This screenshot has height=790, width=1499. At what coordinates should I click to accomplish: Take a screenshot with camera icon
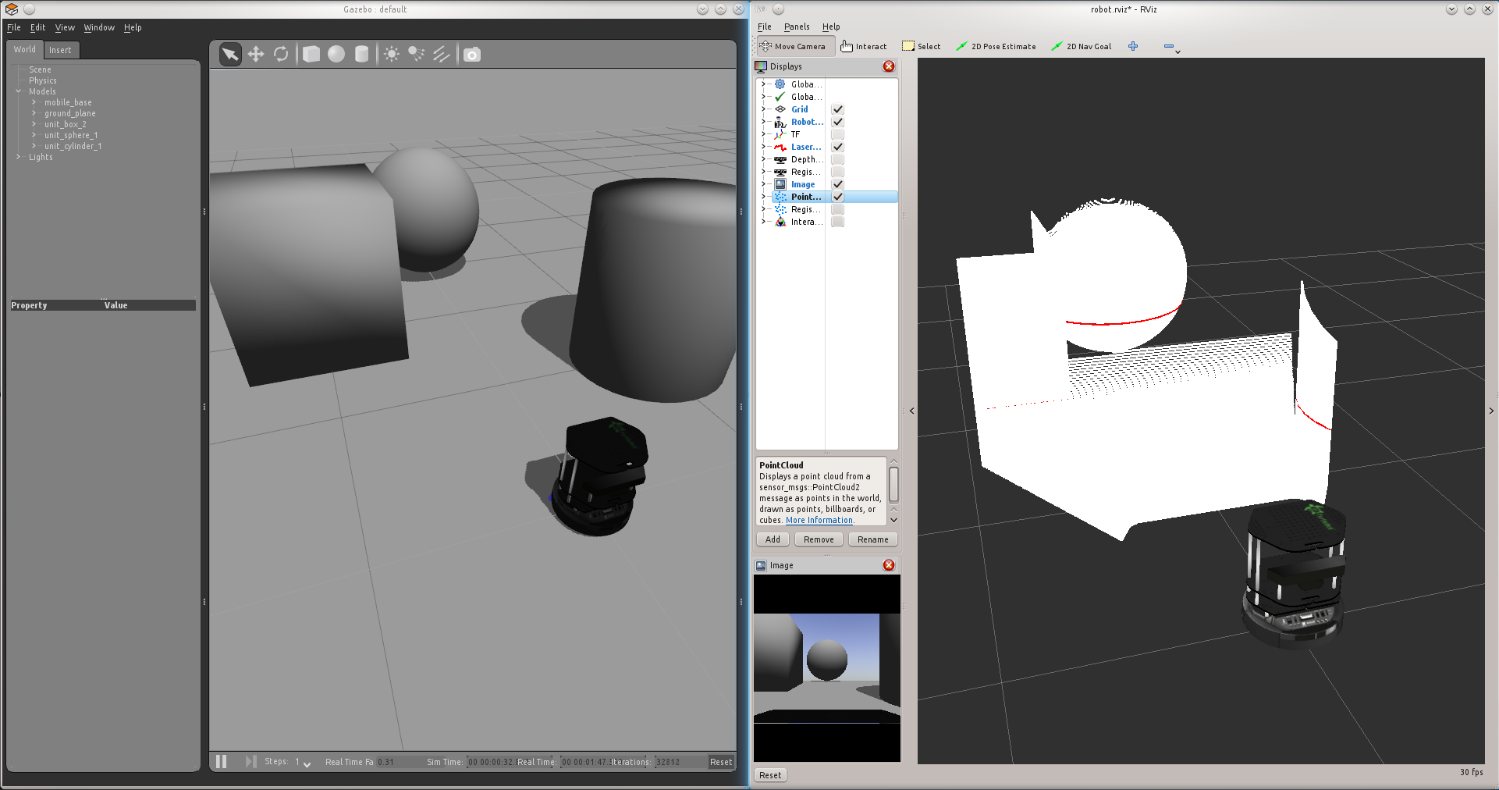point(472,55)
